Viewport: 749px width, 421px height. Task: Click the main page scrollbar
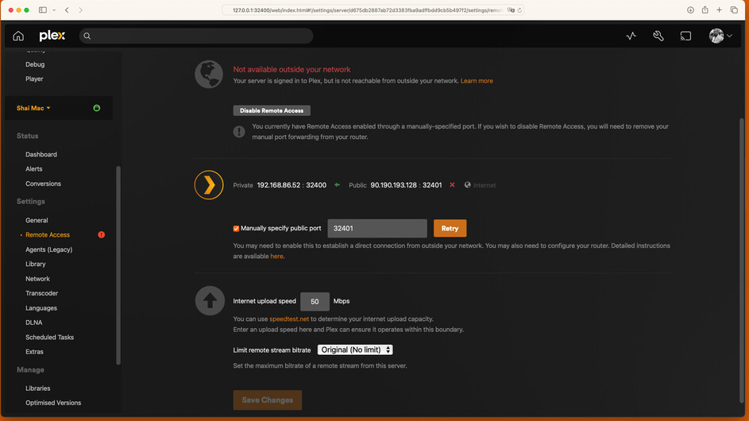(x=741, y=261)
